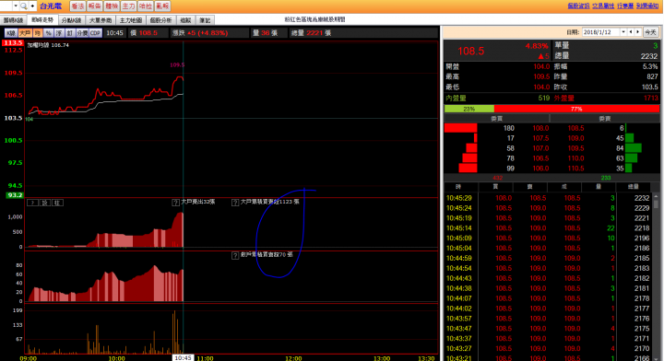Switch to the 個股分析 tab
This screenshot has height=361, width=664.
160,20
